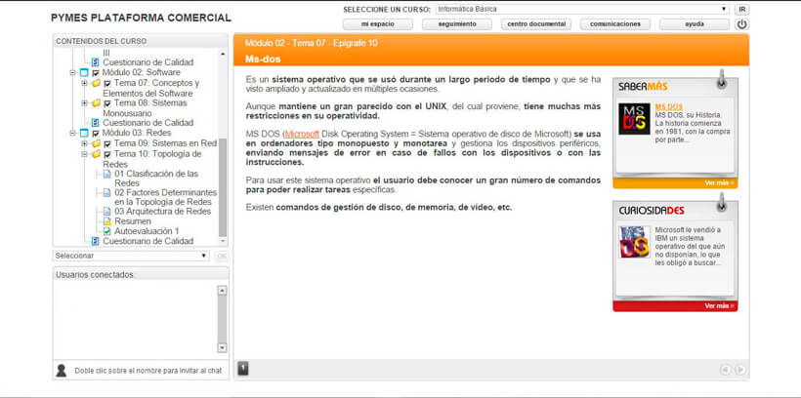Click the course tree scroll-down arrow
The height and width of the screenshot is (398, 801).
pyautogui.click(x=223, y=240)
